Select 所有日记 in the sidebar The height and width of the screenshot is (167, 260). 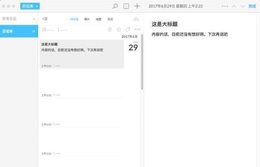coord(19,19)
